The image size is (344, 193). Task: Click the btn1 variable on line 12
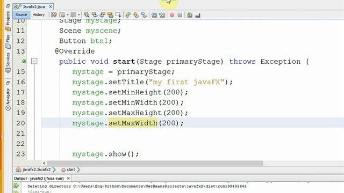click(99, 41)
